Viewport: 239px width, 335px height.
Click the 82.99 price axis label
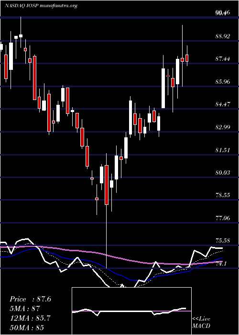click(223, 127)
